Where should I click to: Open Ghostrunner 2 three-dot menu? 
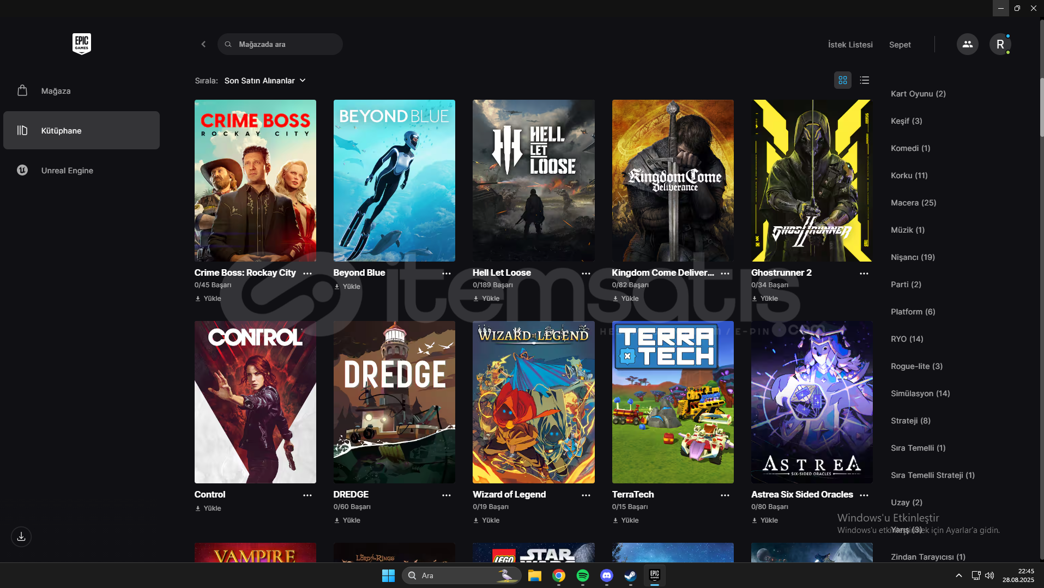click(864, 273)
